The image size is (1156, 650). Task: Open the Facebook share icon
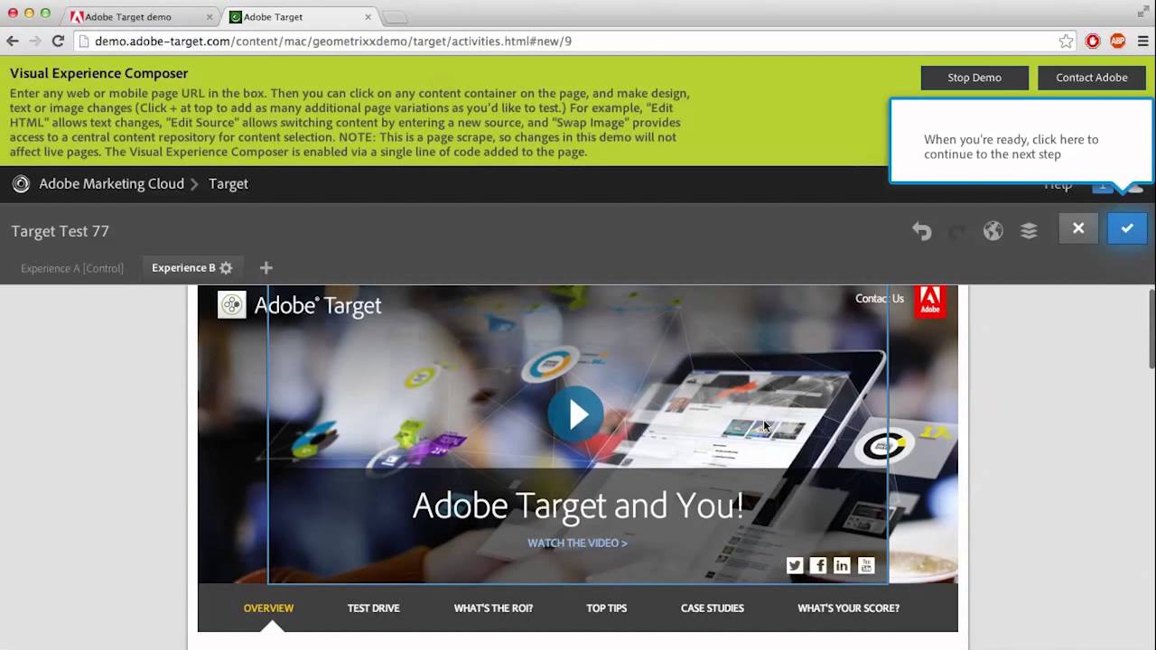(818, 565)
